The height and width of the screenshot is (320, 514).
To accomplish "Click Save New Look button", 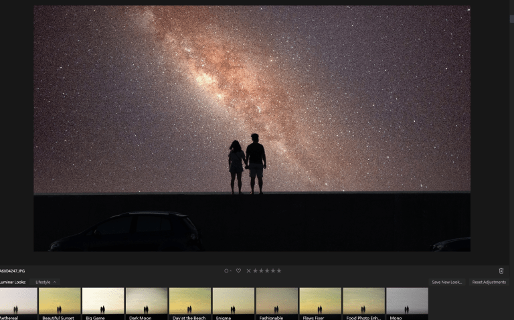I will point(447,282).
